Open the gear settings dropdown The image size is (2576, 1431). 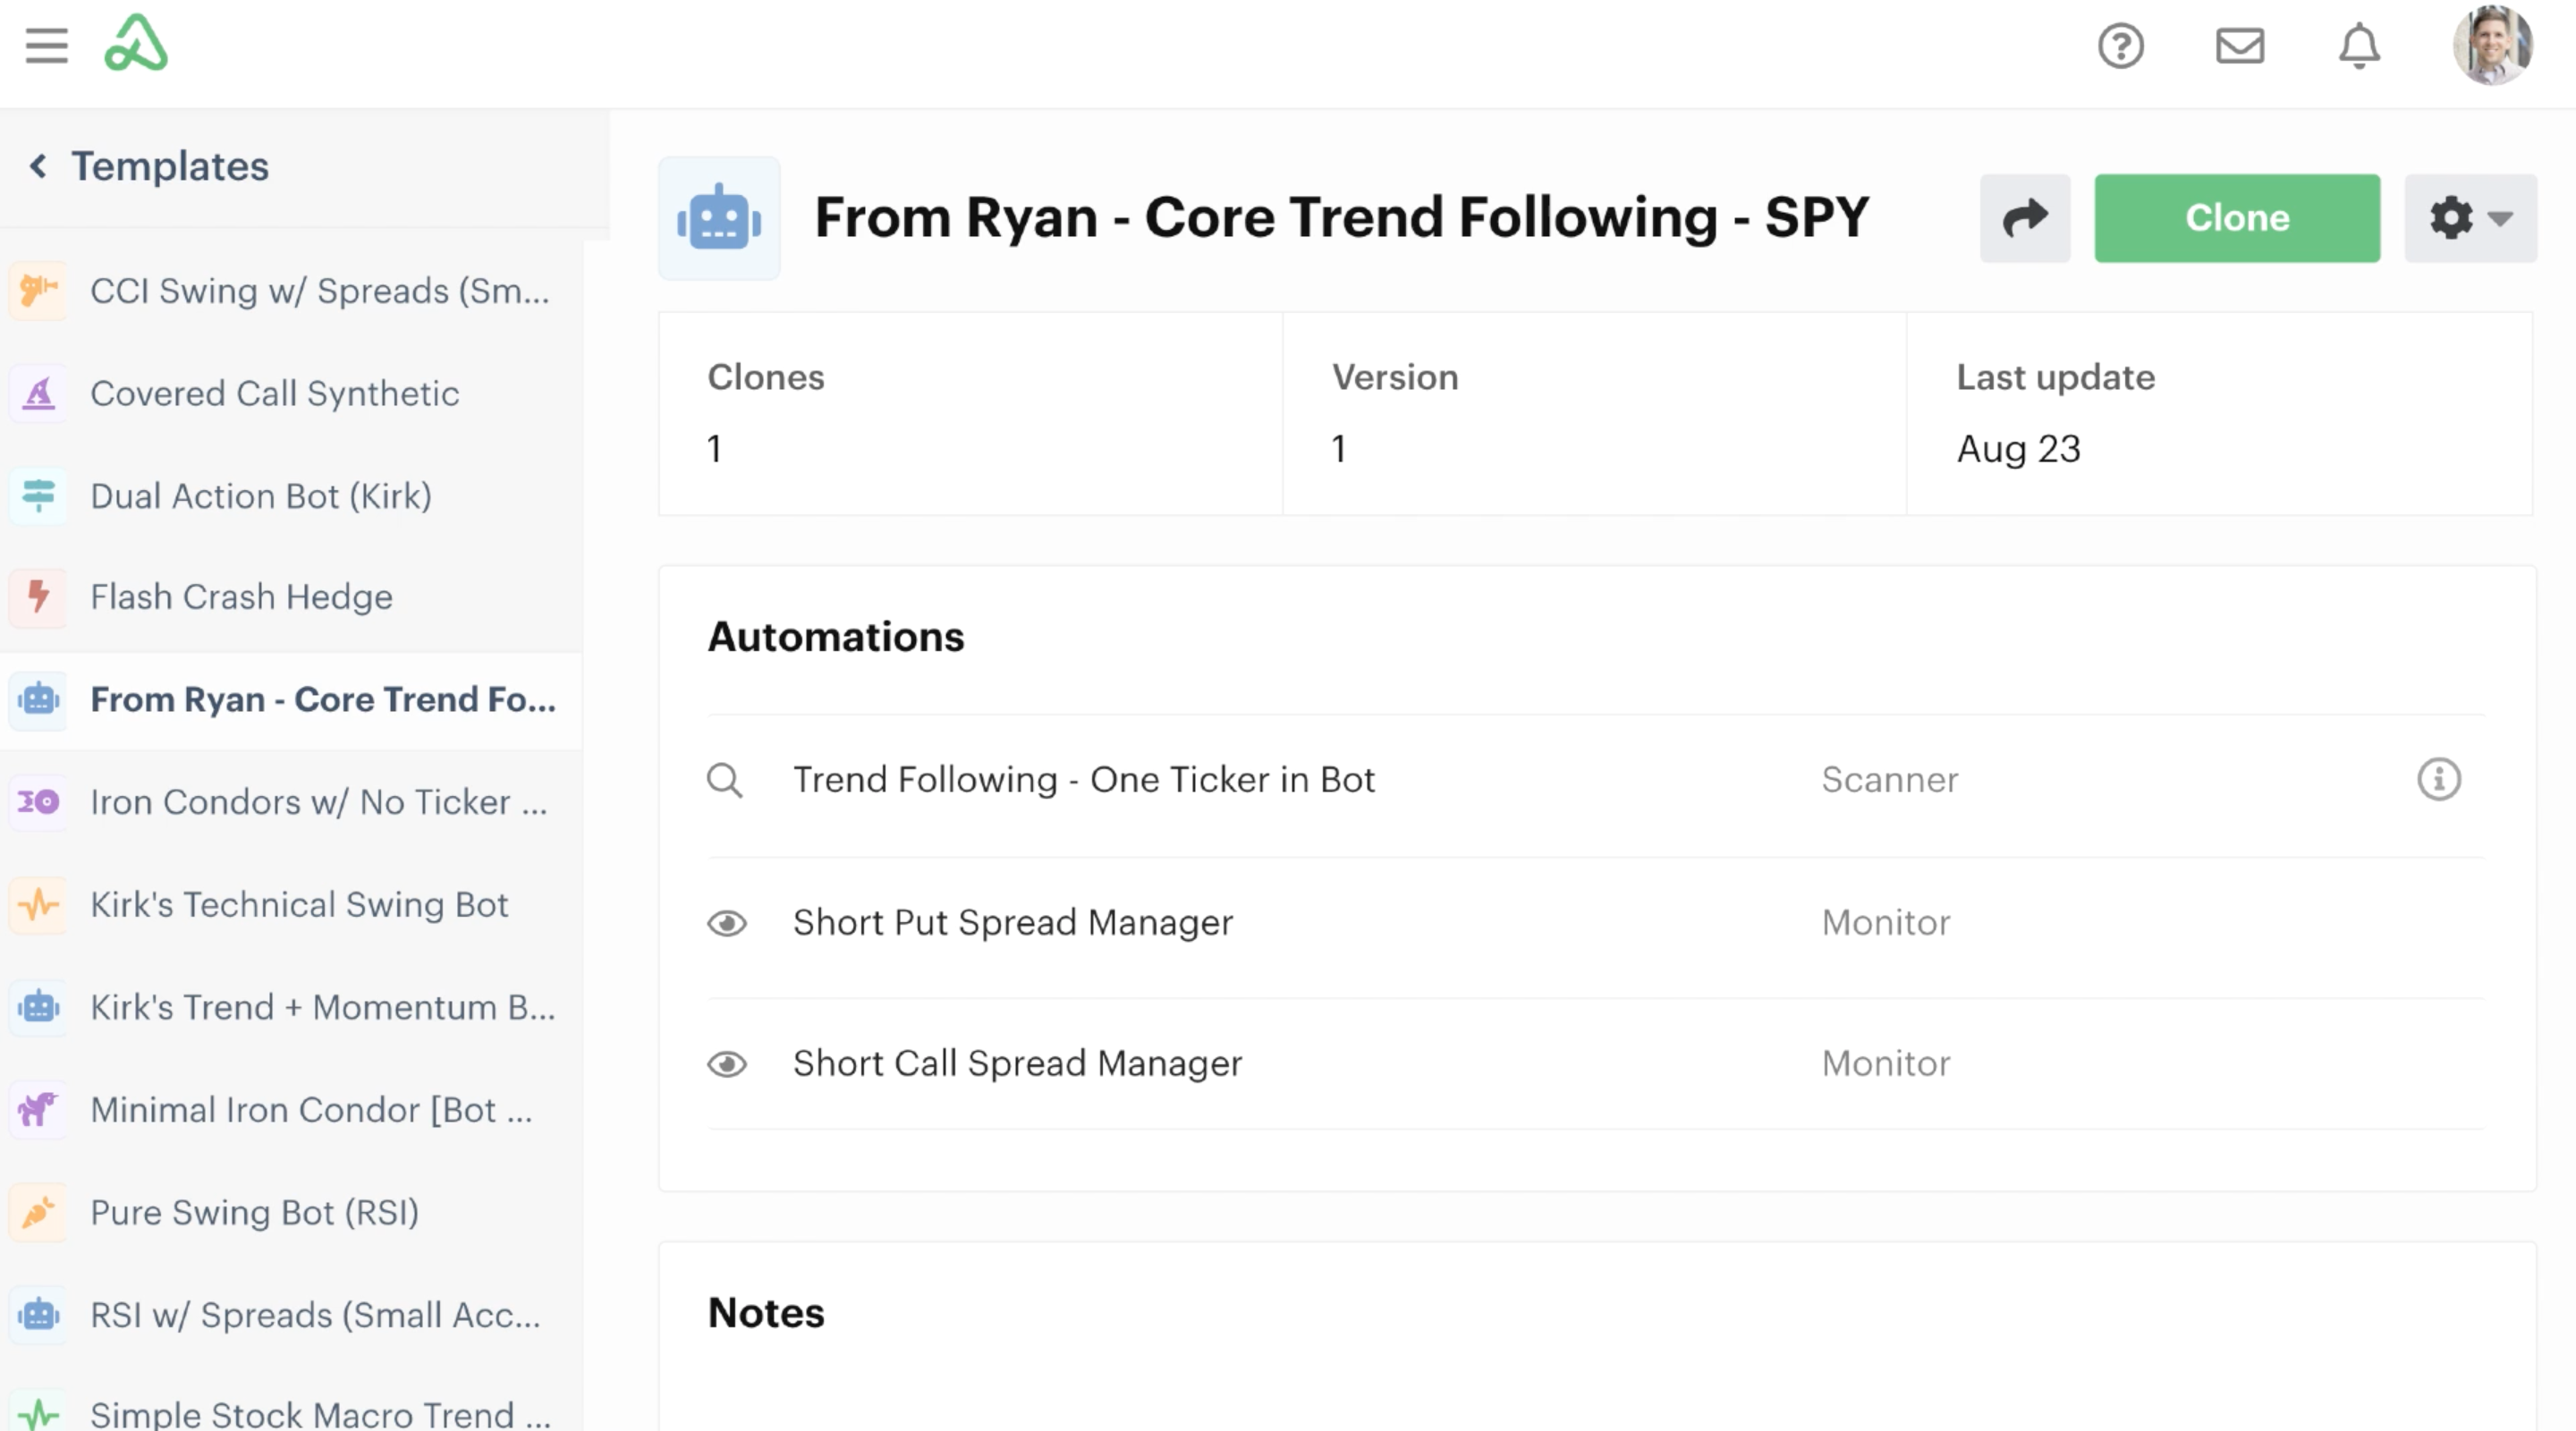pos(2470,218)
